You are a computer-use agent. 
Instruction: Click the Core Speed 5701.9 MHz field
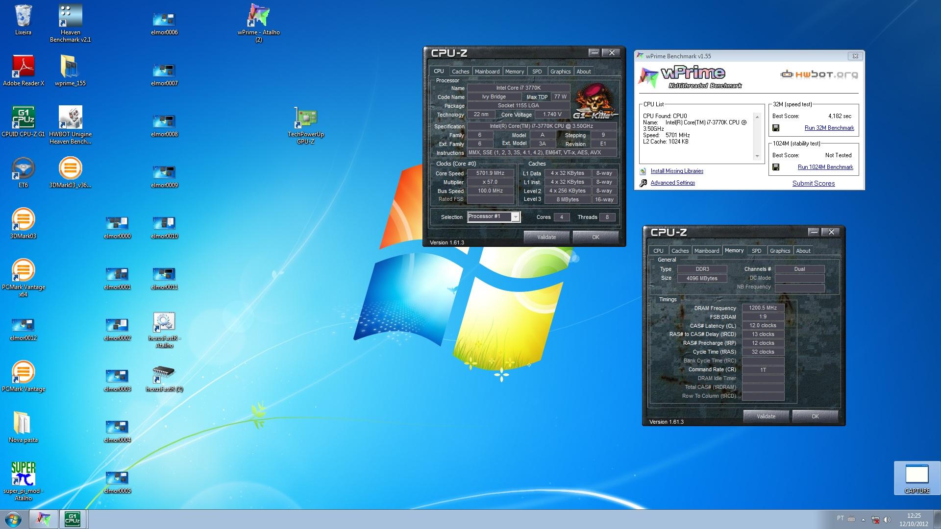[x=490, y=173]
